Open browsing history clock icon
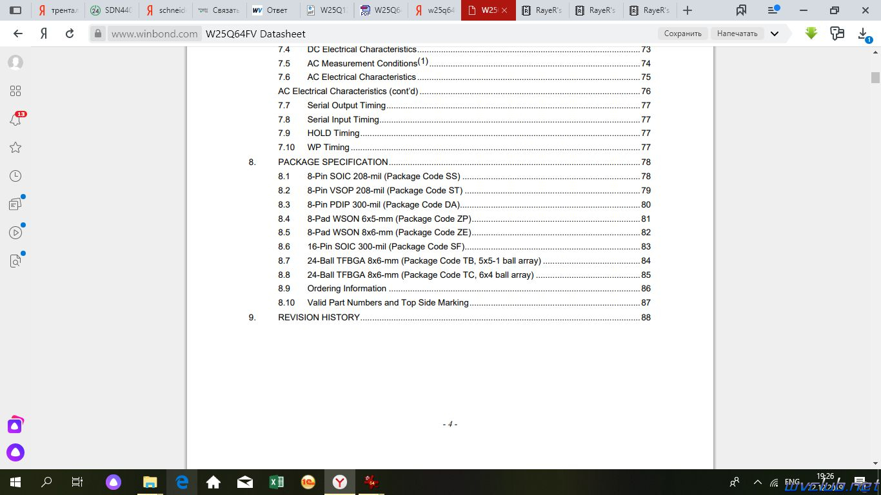The width and height of the screenshot is (881, 495). 15,176
